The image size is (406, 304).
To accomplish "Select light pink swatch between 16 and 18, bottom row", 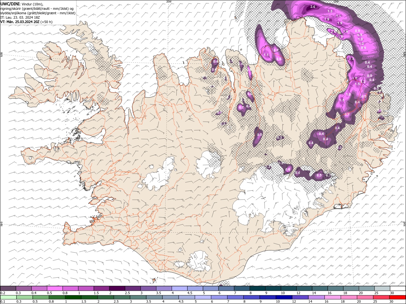I will (x=333, y=297).
